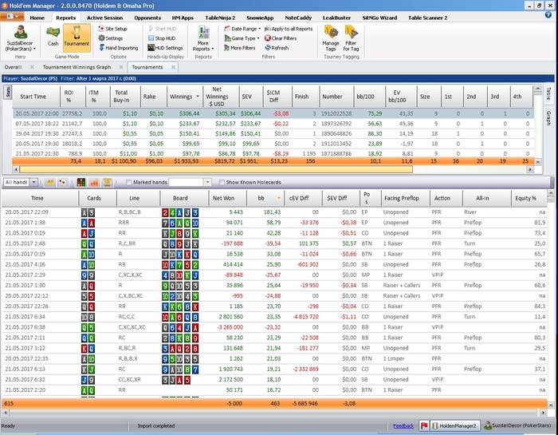The height and width of the screenshot is (435, 558).
Task: Click the tournaments grid horizontal scrollbar
Action: pyautogui.click(x=216, y=169)
